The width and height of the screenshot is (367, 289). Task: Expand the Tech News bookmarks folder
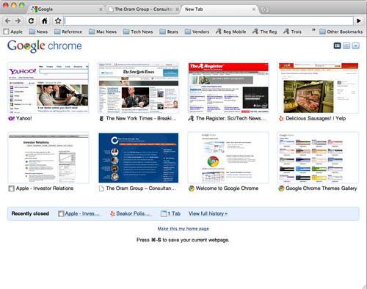[138, 32]
